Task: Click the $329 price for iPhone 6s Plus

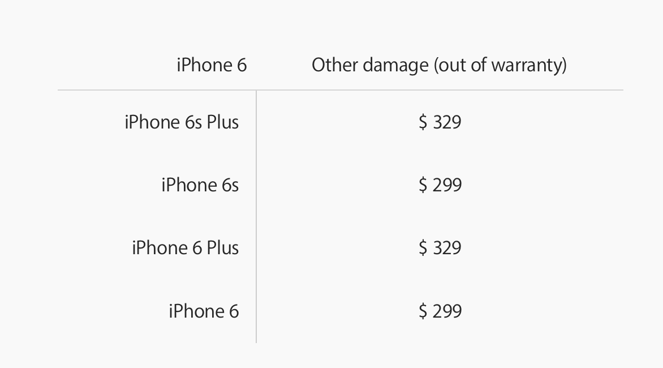Action: pos(440,122)
